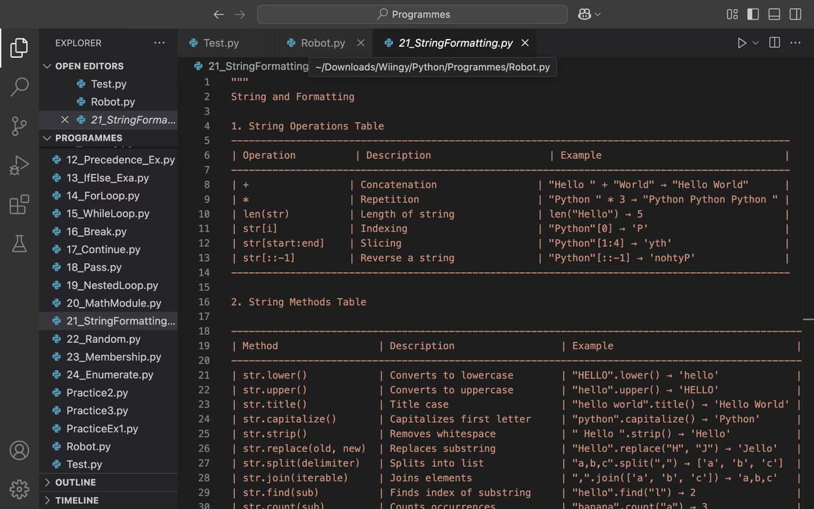This screenshot has width=814, height=509.
Task: Open 22_Random.py from the file list
Action: pyautogui.click(x=103, y=339)
